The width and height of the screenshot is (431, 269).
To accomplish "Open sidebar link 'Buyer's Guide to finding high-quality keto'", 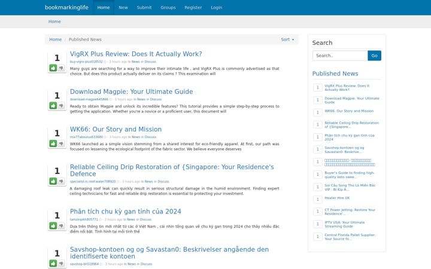I will [350, 175].
